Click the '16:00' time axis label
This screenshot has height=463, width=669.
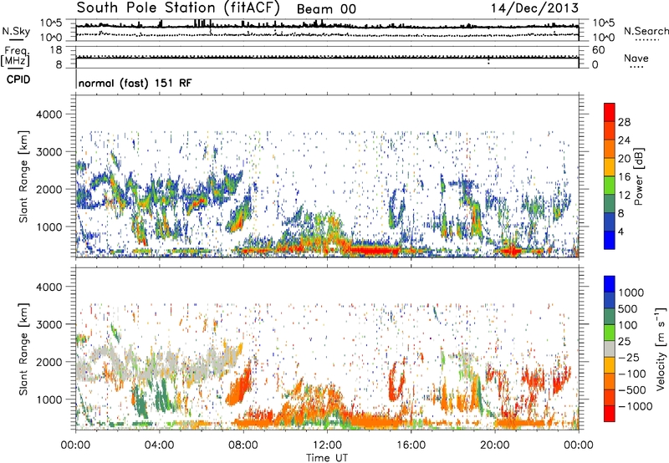(x=411, y=445)
